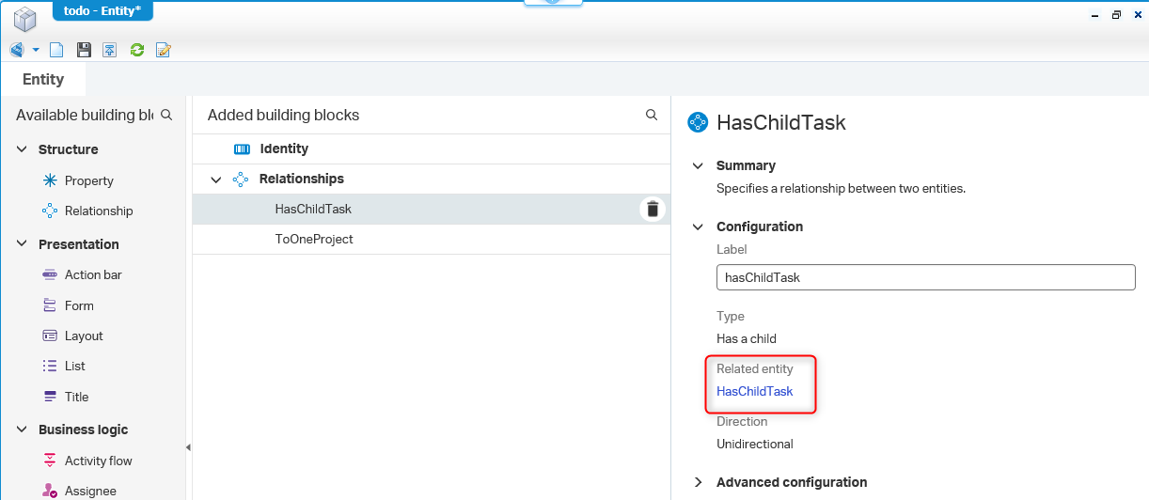This screenshot has width=1149, height=500.
Task: Click search icon in Added building blocks
Action: pyautogui.click(x=652, y=115)
